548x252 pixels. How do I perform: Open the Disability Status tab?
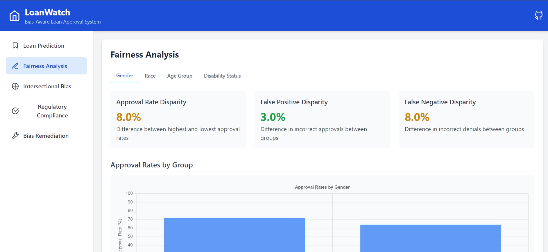pos(222,76)
